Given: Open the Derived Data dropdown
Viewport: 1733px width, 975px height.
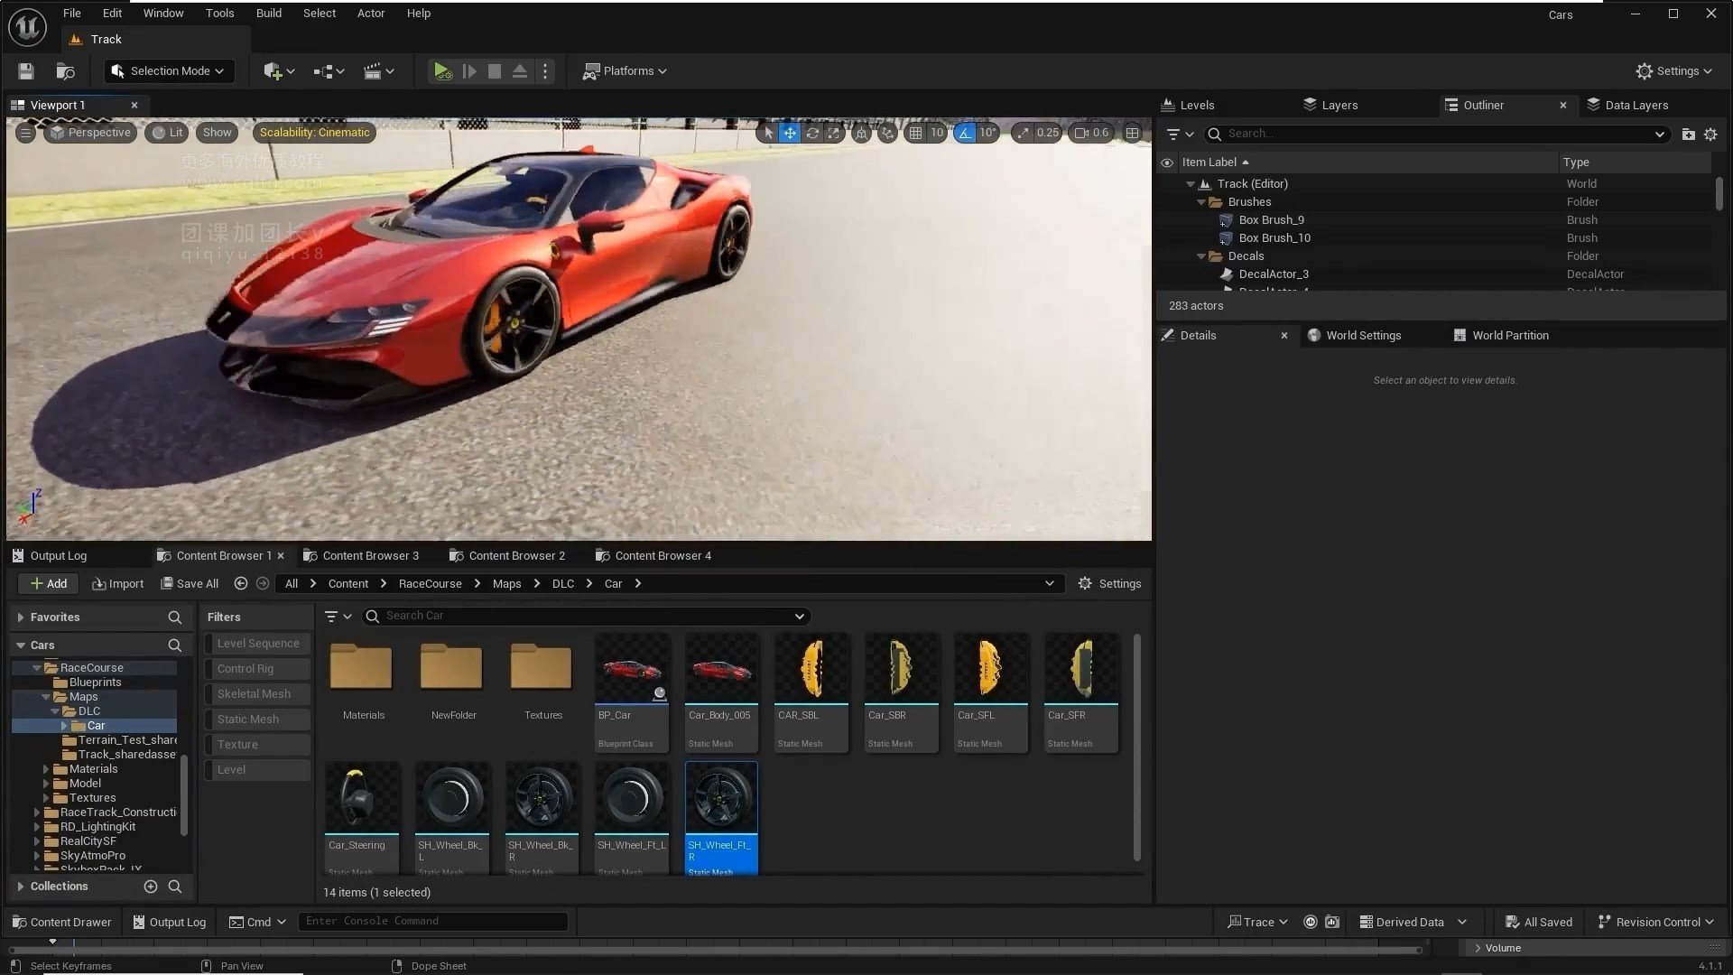Looking at the screenshot, I should [x=1413, y=922].
